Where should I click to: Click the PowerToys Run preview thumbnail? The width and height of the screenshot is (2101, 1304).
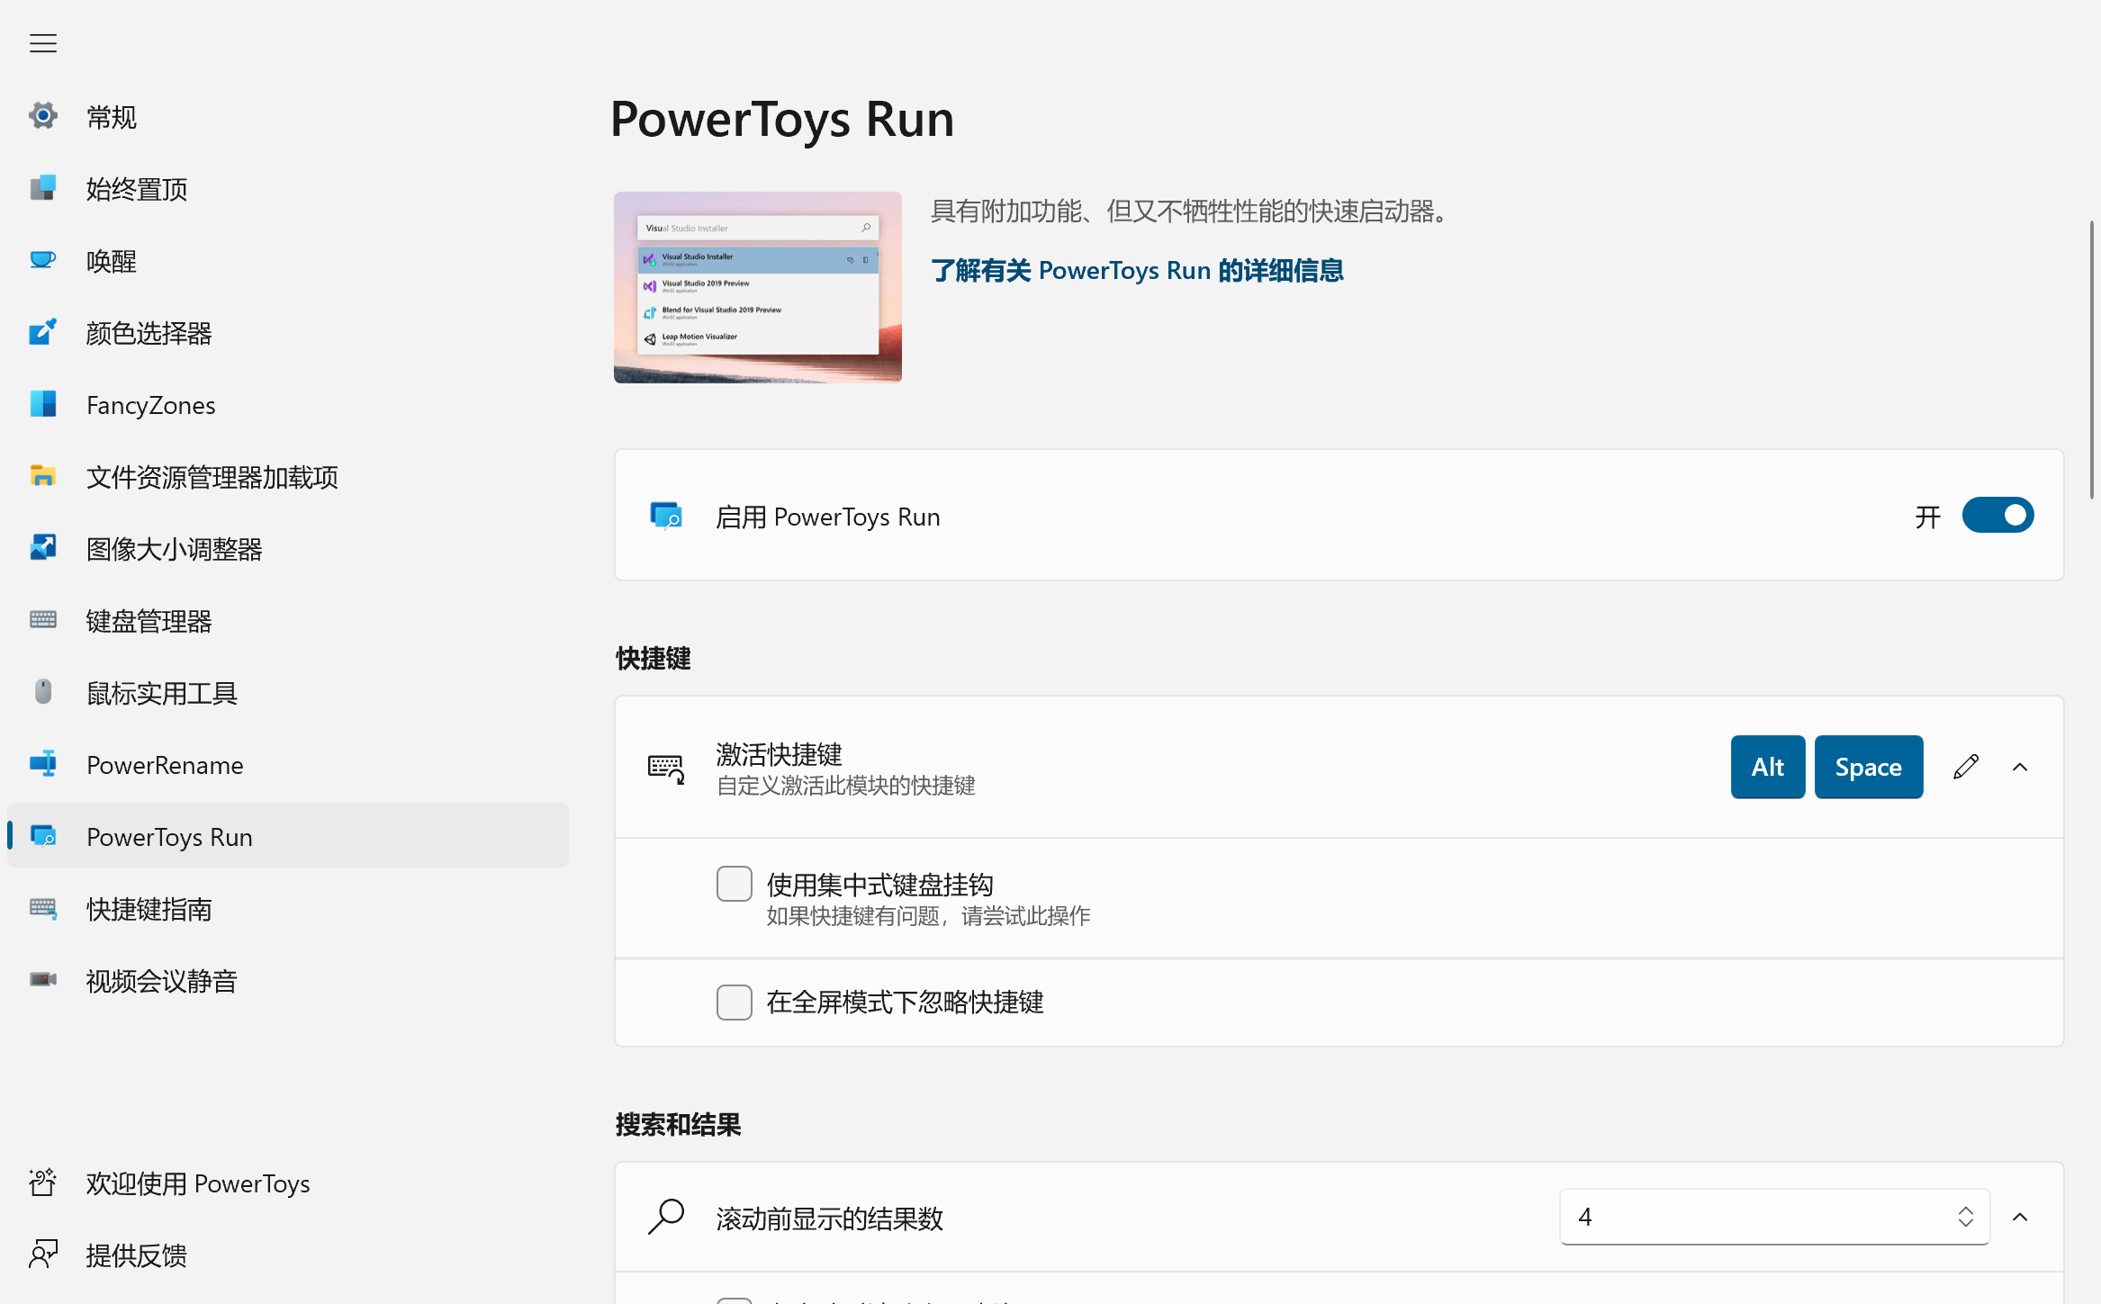757,287
